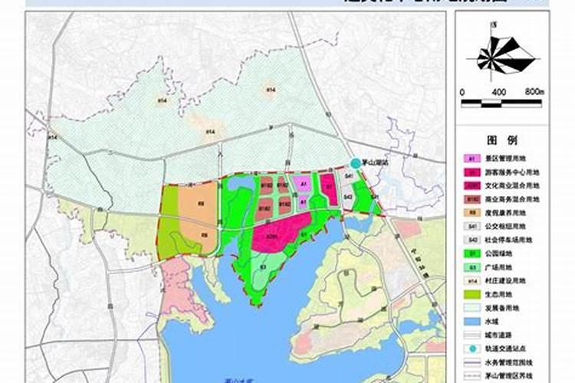
Task: Click the pale hatched 发展备用地 swatch
Action: pos(472,308)
